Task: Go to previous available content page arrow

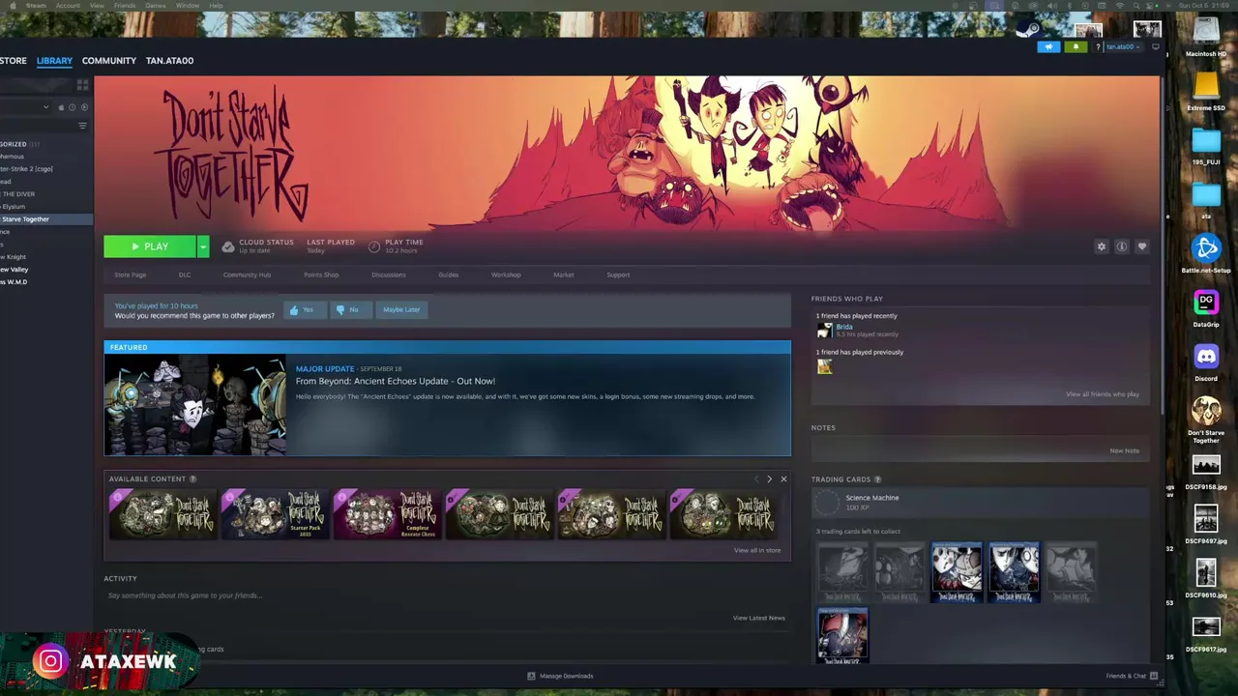Action: (x=756, y=478)
